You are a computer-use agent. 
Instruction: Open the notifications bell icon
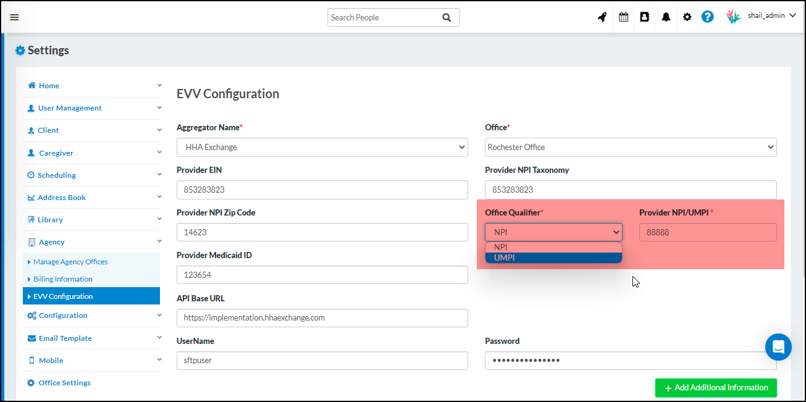[666, 17]
